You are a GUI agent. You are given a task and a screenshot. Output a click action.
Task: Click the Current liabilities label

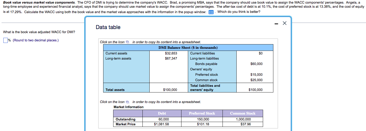coord(203,53)
